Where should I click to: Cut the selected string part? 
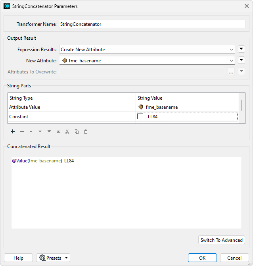(67, 132)
